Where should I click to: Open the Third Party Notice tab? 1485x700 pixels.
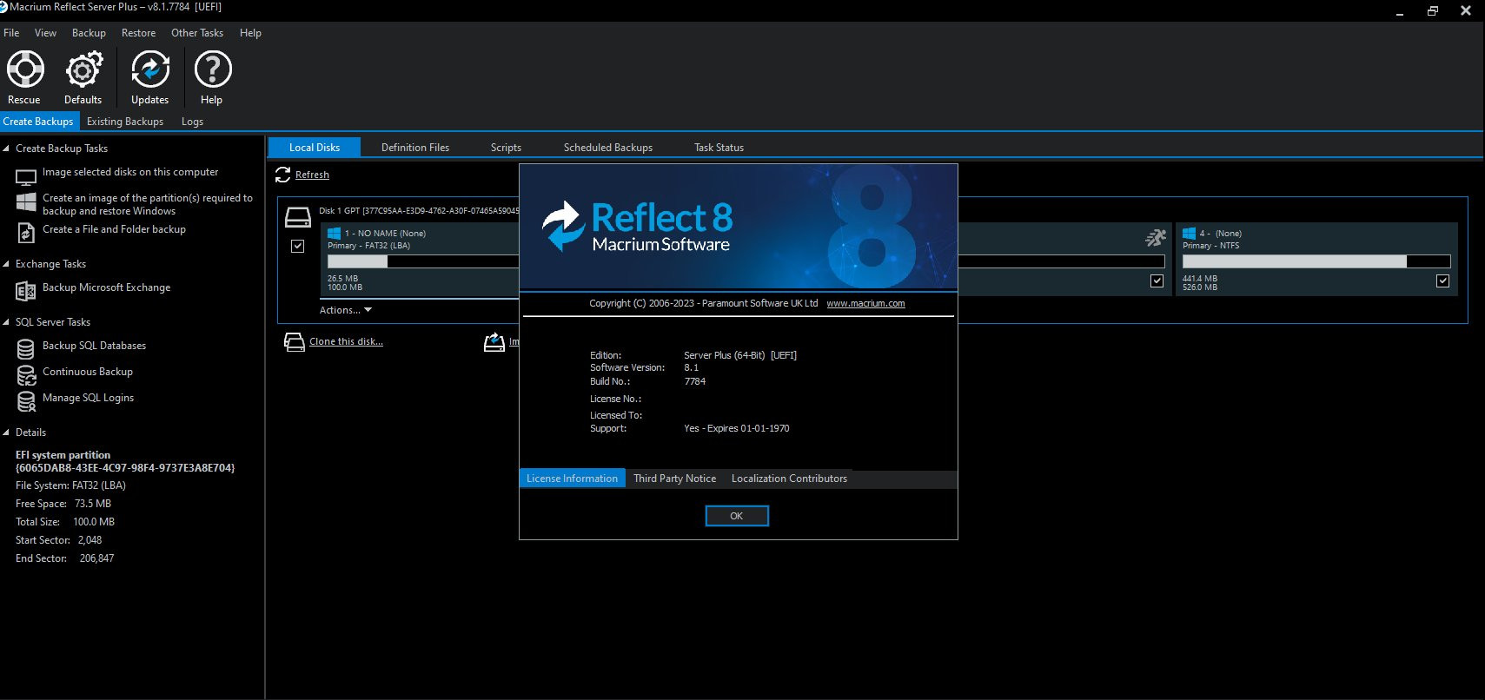(675, 479)
